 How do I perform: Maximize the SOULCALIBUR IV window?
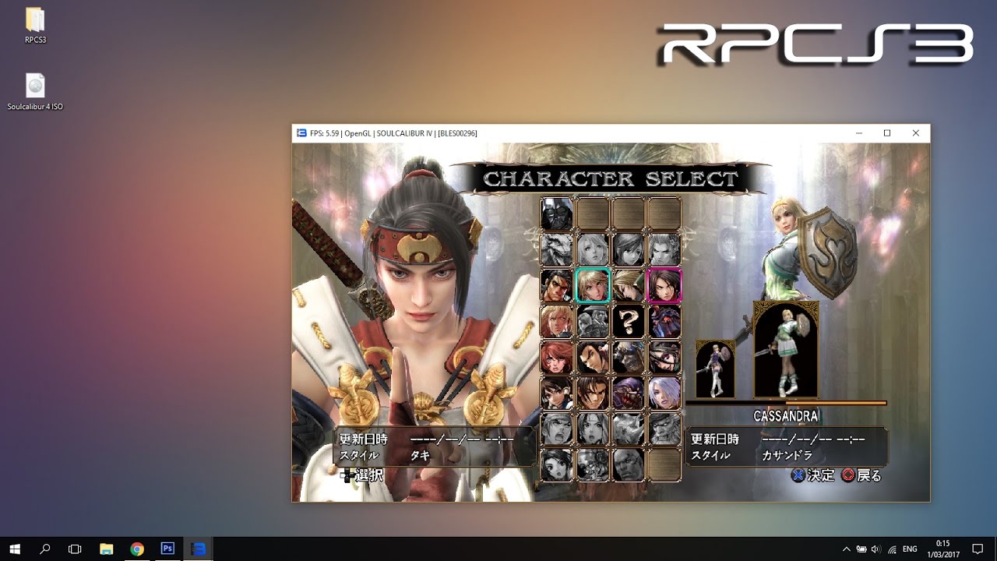pos(887,133)
